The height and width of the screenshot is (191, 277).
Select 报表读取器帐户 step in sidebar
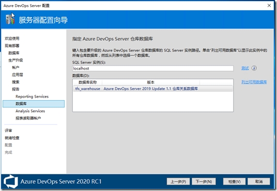28,118
